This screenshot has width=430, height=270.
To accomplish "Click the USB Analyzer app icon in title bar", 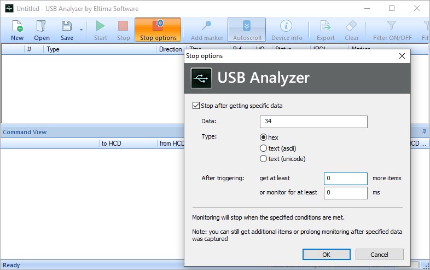I will 9,9.
